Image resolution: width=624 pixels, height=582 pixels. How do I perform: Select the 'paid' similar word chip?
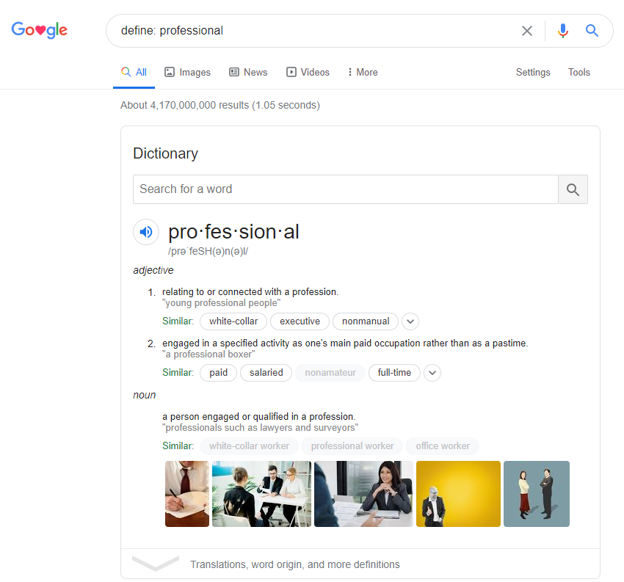click(x=218, y=373)
